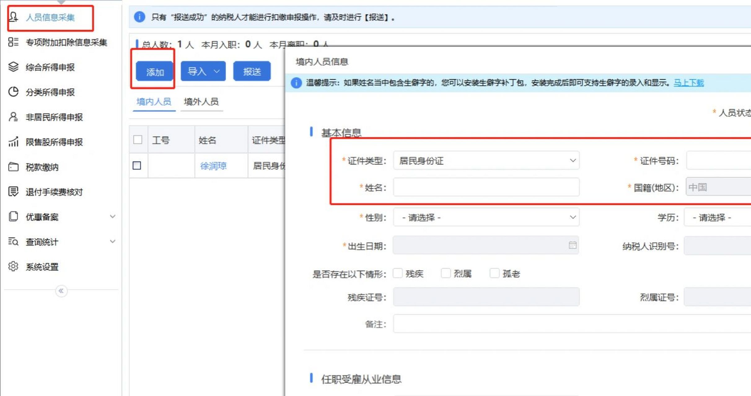Viewport: 751px width, 396px height.
Task: Select 分类所得申报 in sidebar
Action: point(50,92)
